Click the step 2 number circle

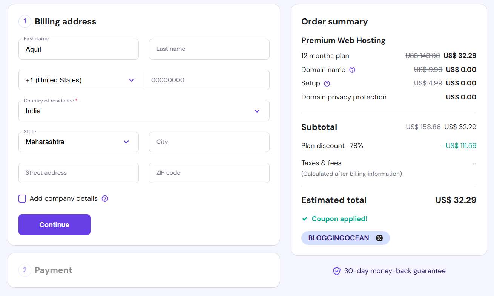click(25, 270)
